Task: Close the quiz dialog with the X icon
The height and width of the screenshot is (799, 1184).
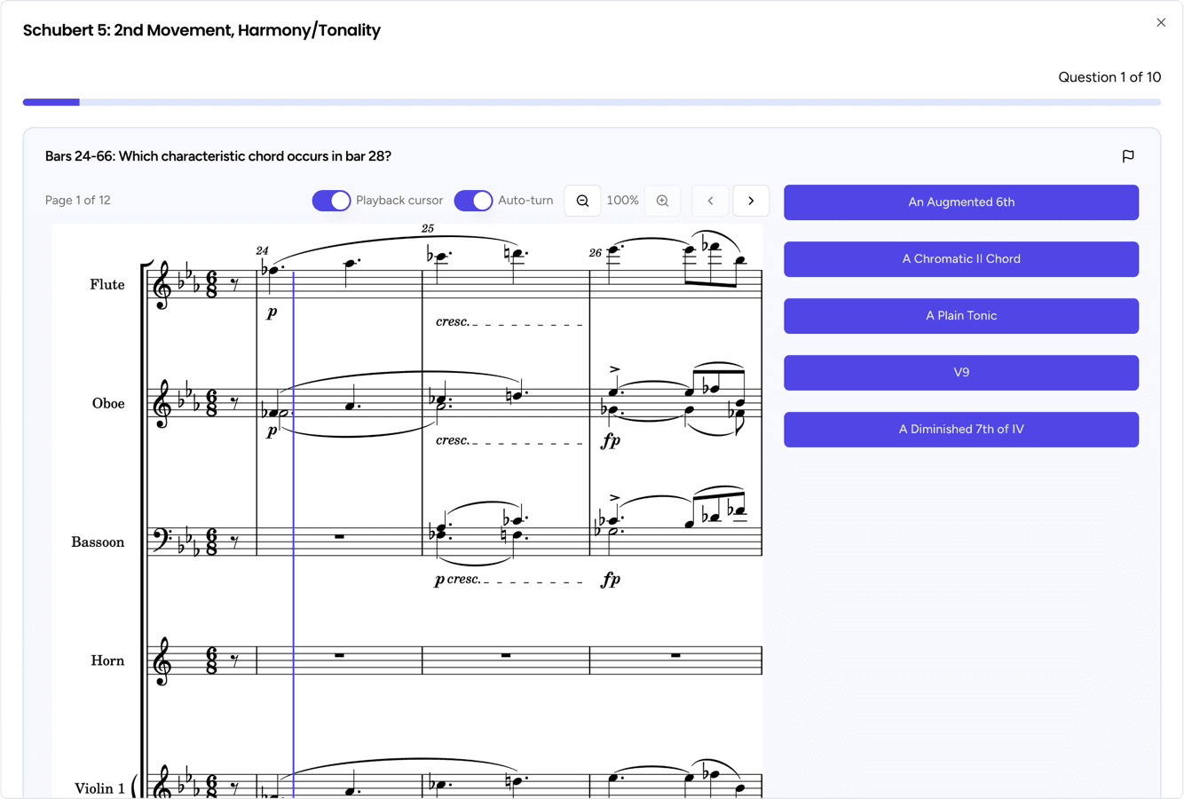Action: click(1161, 23)
